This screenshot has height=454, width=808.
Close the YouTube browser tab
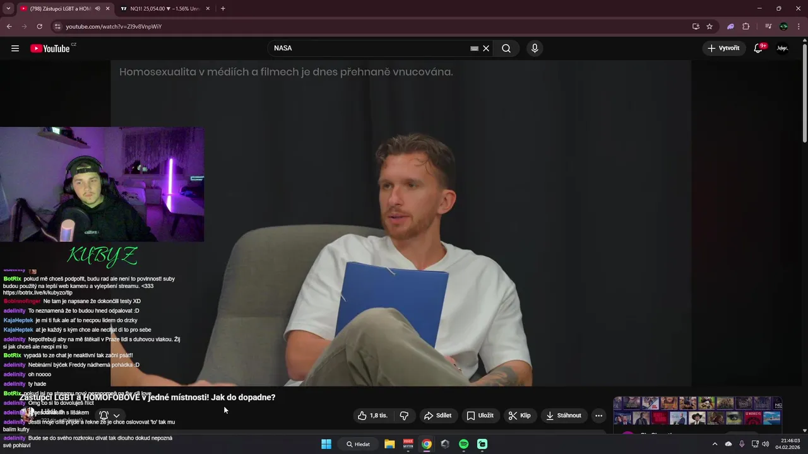108,9
